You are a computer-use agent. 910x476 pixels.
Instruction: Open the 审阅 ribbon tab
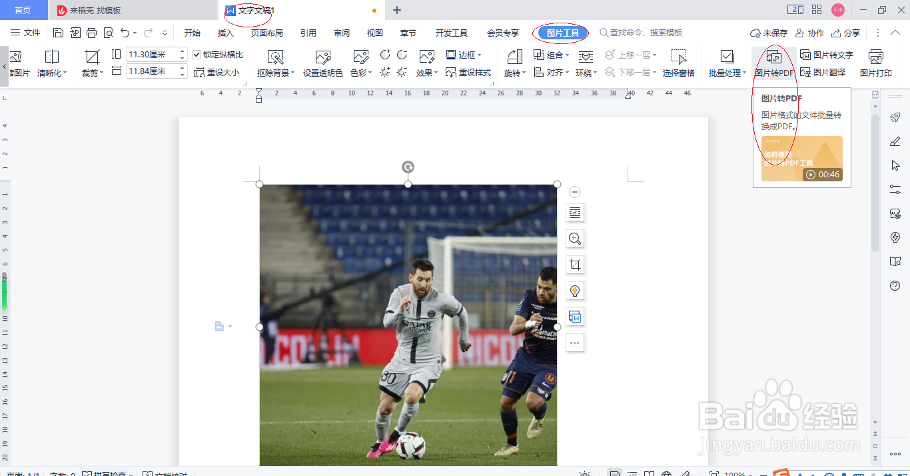coord(342,33)
